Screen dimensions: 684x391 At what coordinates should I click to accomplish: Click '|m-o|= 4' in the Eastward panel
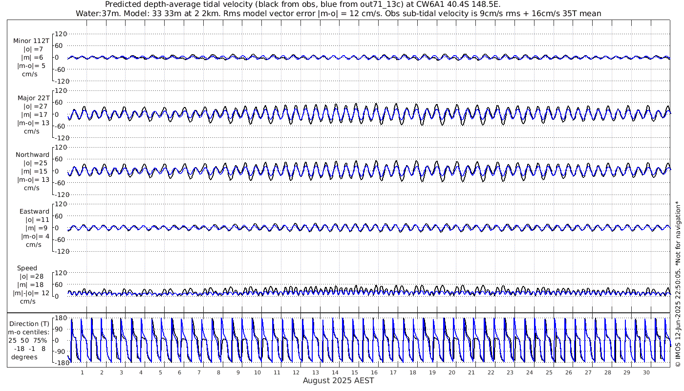(34, 236)
